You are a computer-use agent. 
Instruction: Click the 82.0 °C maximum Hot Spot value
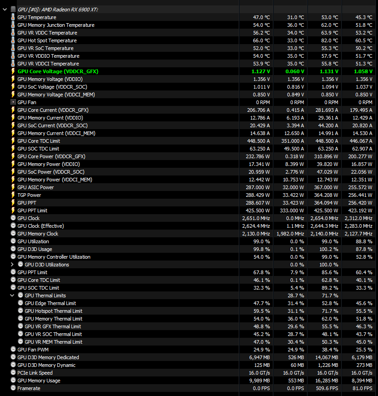[330, 40]
